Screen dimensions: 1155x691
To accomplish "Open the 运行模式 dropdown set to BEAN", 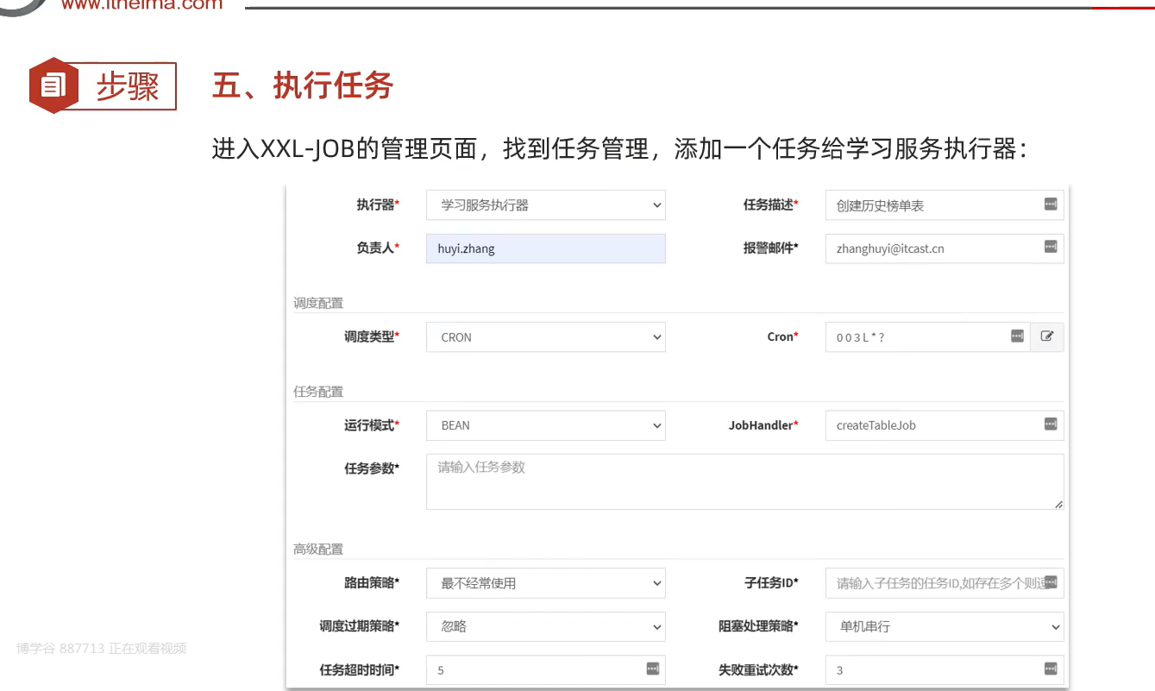I will pyautogui.click(x=546, y=425).
